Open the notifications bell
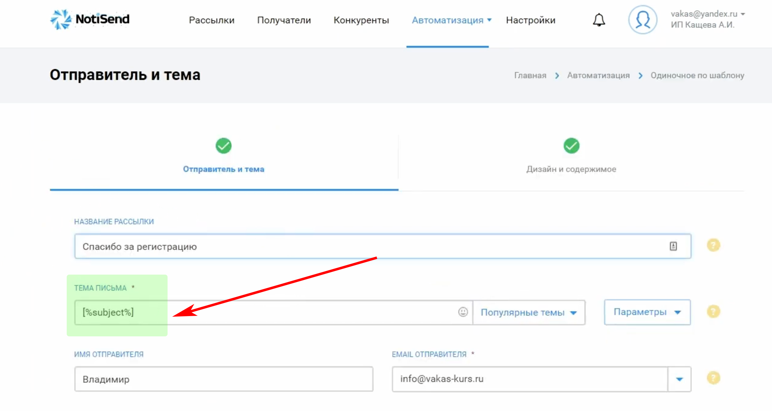The image size is (772, 411). pyautogui.click(x=599, y=20)
